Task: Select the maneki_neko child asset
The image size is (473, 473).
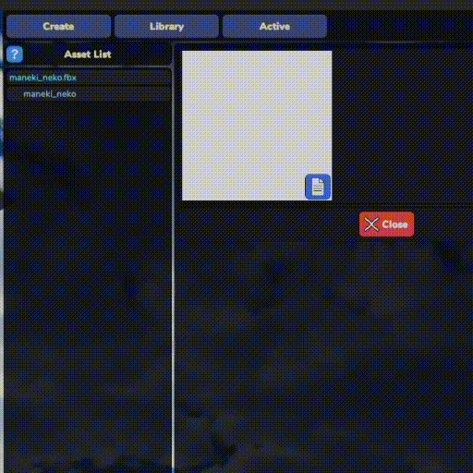Action: pos(89,94)
